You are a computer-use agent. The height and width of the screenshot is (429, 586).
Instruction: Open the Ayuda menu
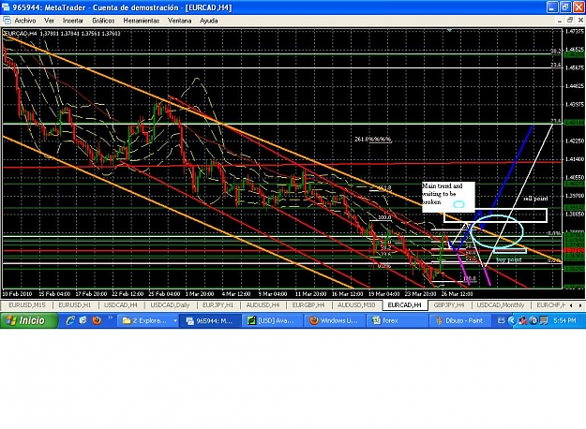click(208, 21)
